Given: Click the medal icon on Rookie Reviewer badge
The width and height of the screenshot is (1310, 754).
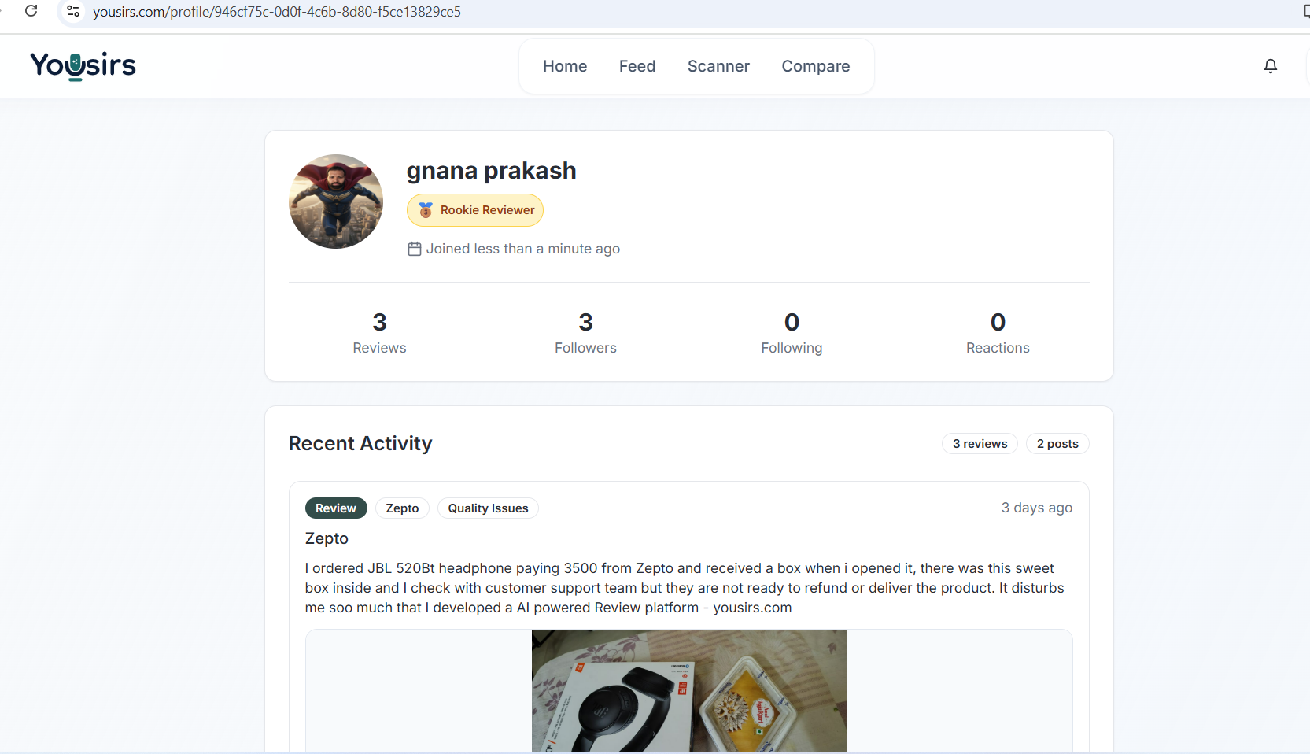Looking at the screenshot, I should tap(426, 210).
